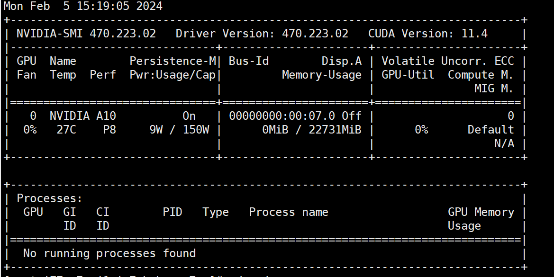Viewport: 554px width, 277px height.
Task: Click the Memory-Usage header
Action: 322,75
